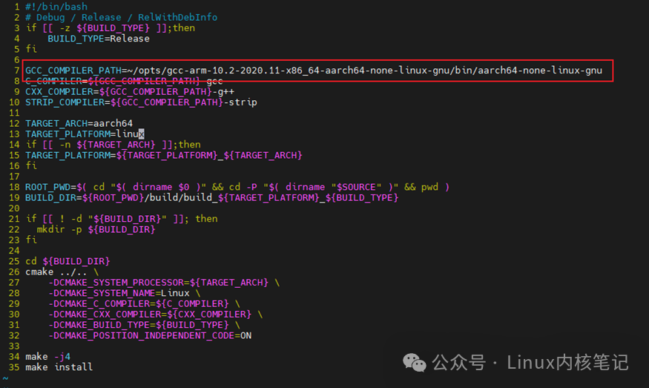The width and height of the screenshot is (649, 388).
Task: Click the STRIP_COMPILER assignment on line 10
Action: coord(141,102)
